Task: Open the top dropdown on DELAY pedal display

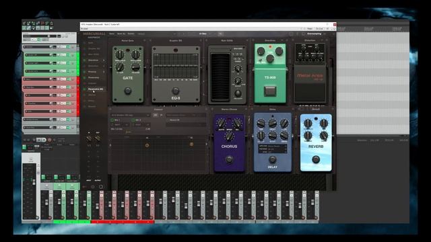Action: pyautogui.click(x=277, y=147)
